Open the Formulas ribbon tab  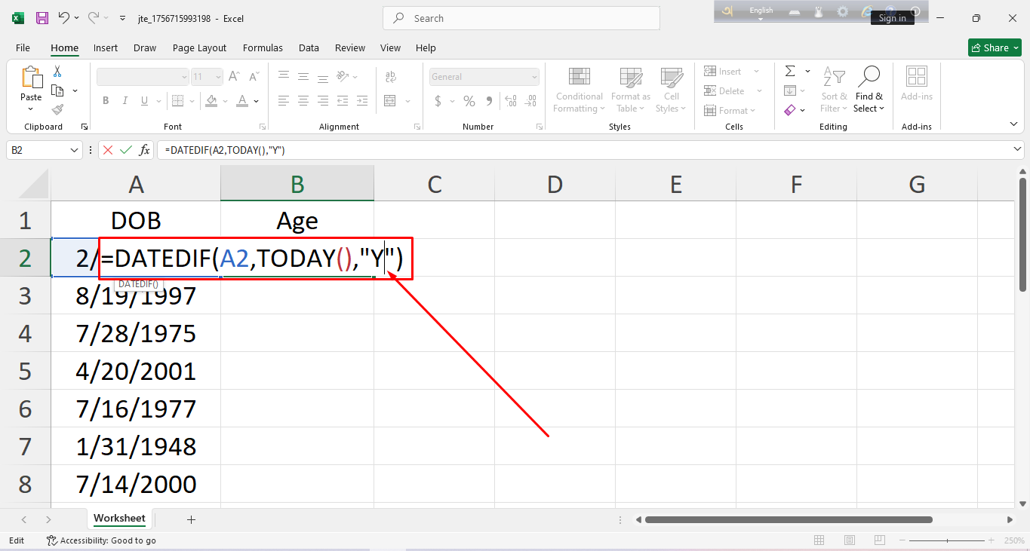(x=263, y=47)
